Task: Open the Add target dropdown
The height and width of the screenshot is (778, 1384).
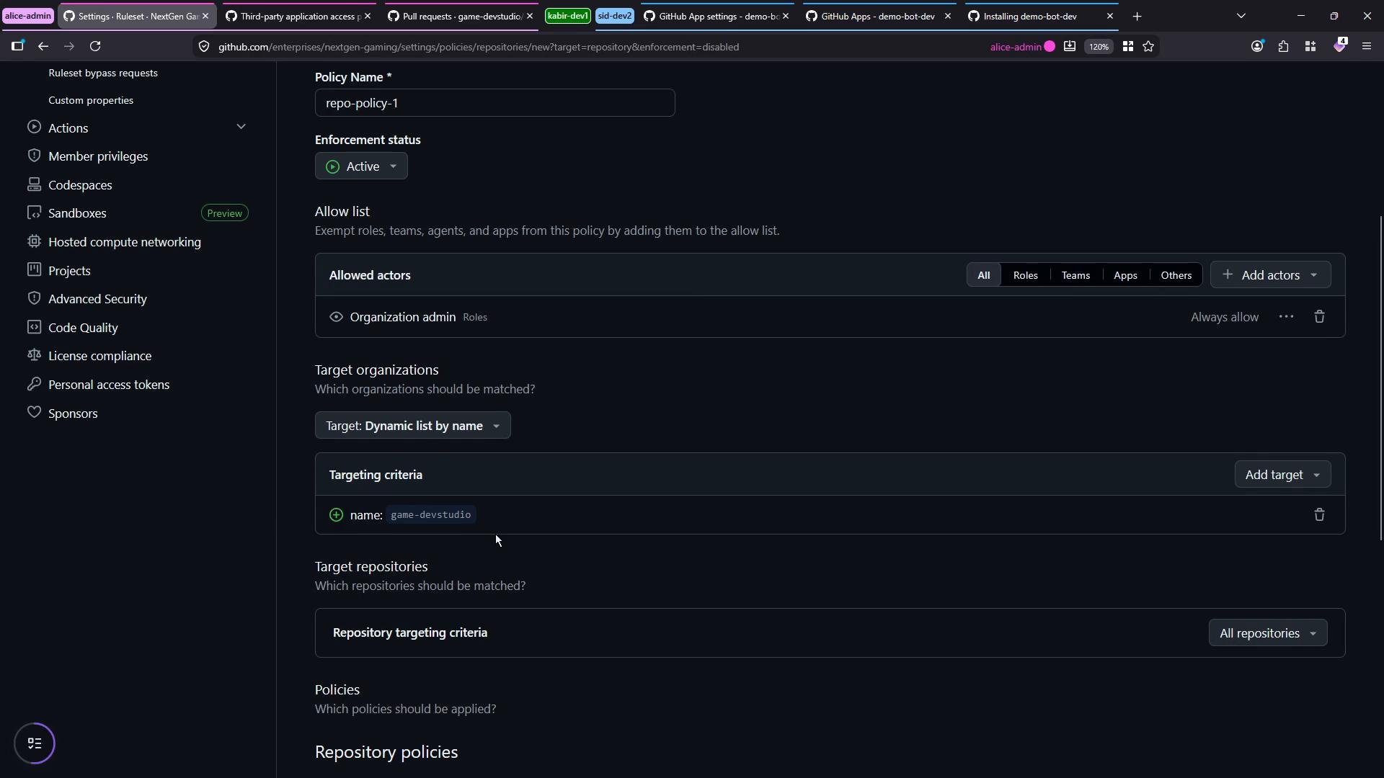Action: [x=1282, y=475]
